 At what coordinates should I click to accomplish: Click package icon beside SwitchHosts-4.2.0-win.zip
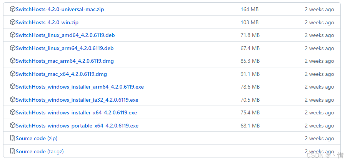(x=13, y=22)
